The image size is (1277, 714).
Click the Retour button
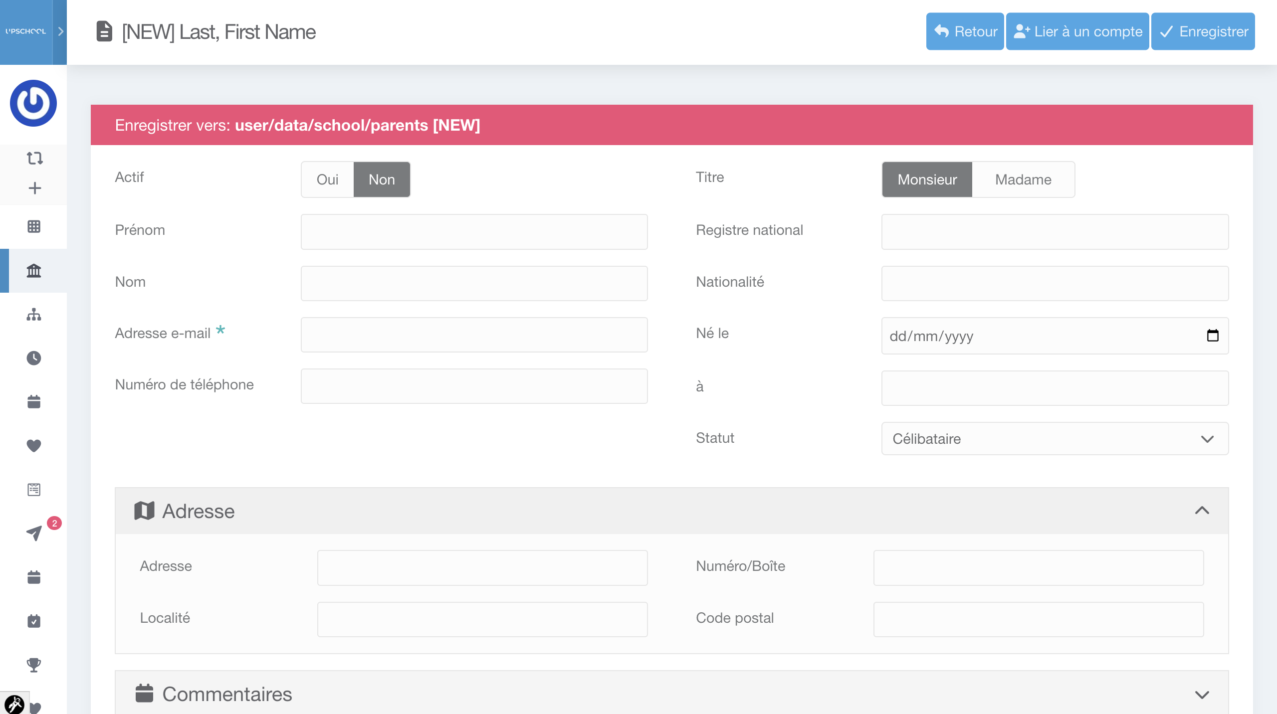[965, 31]
